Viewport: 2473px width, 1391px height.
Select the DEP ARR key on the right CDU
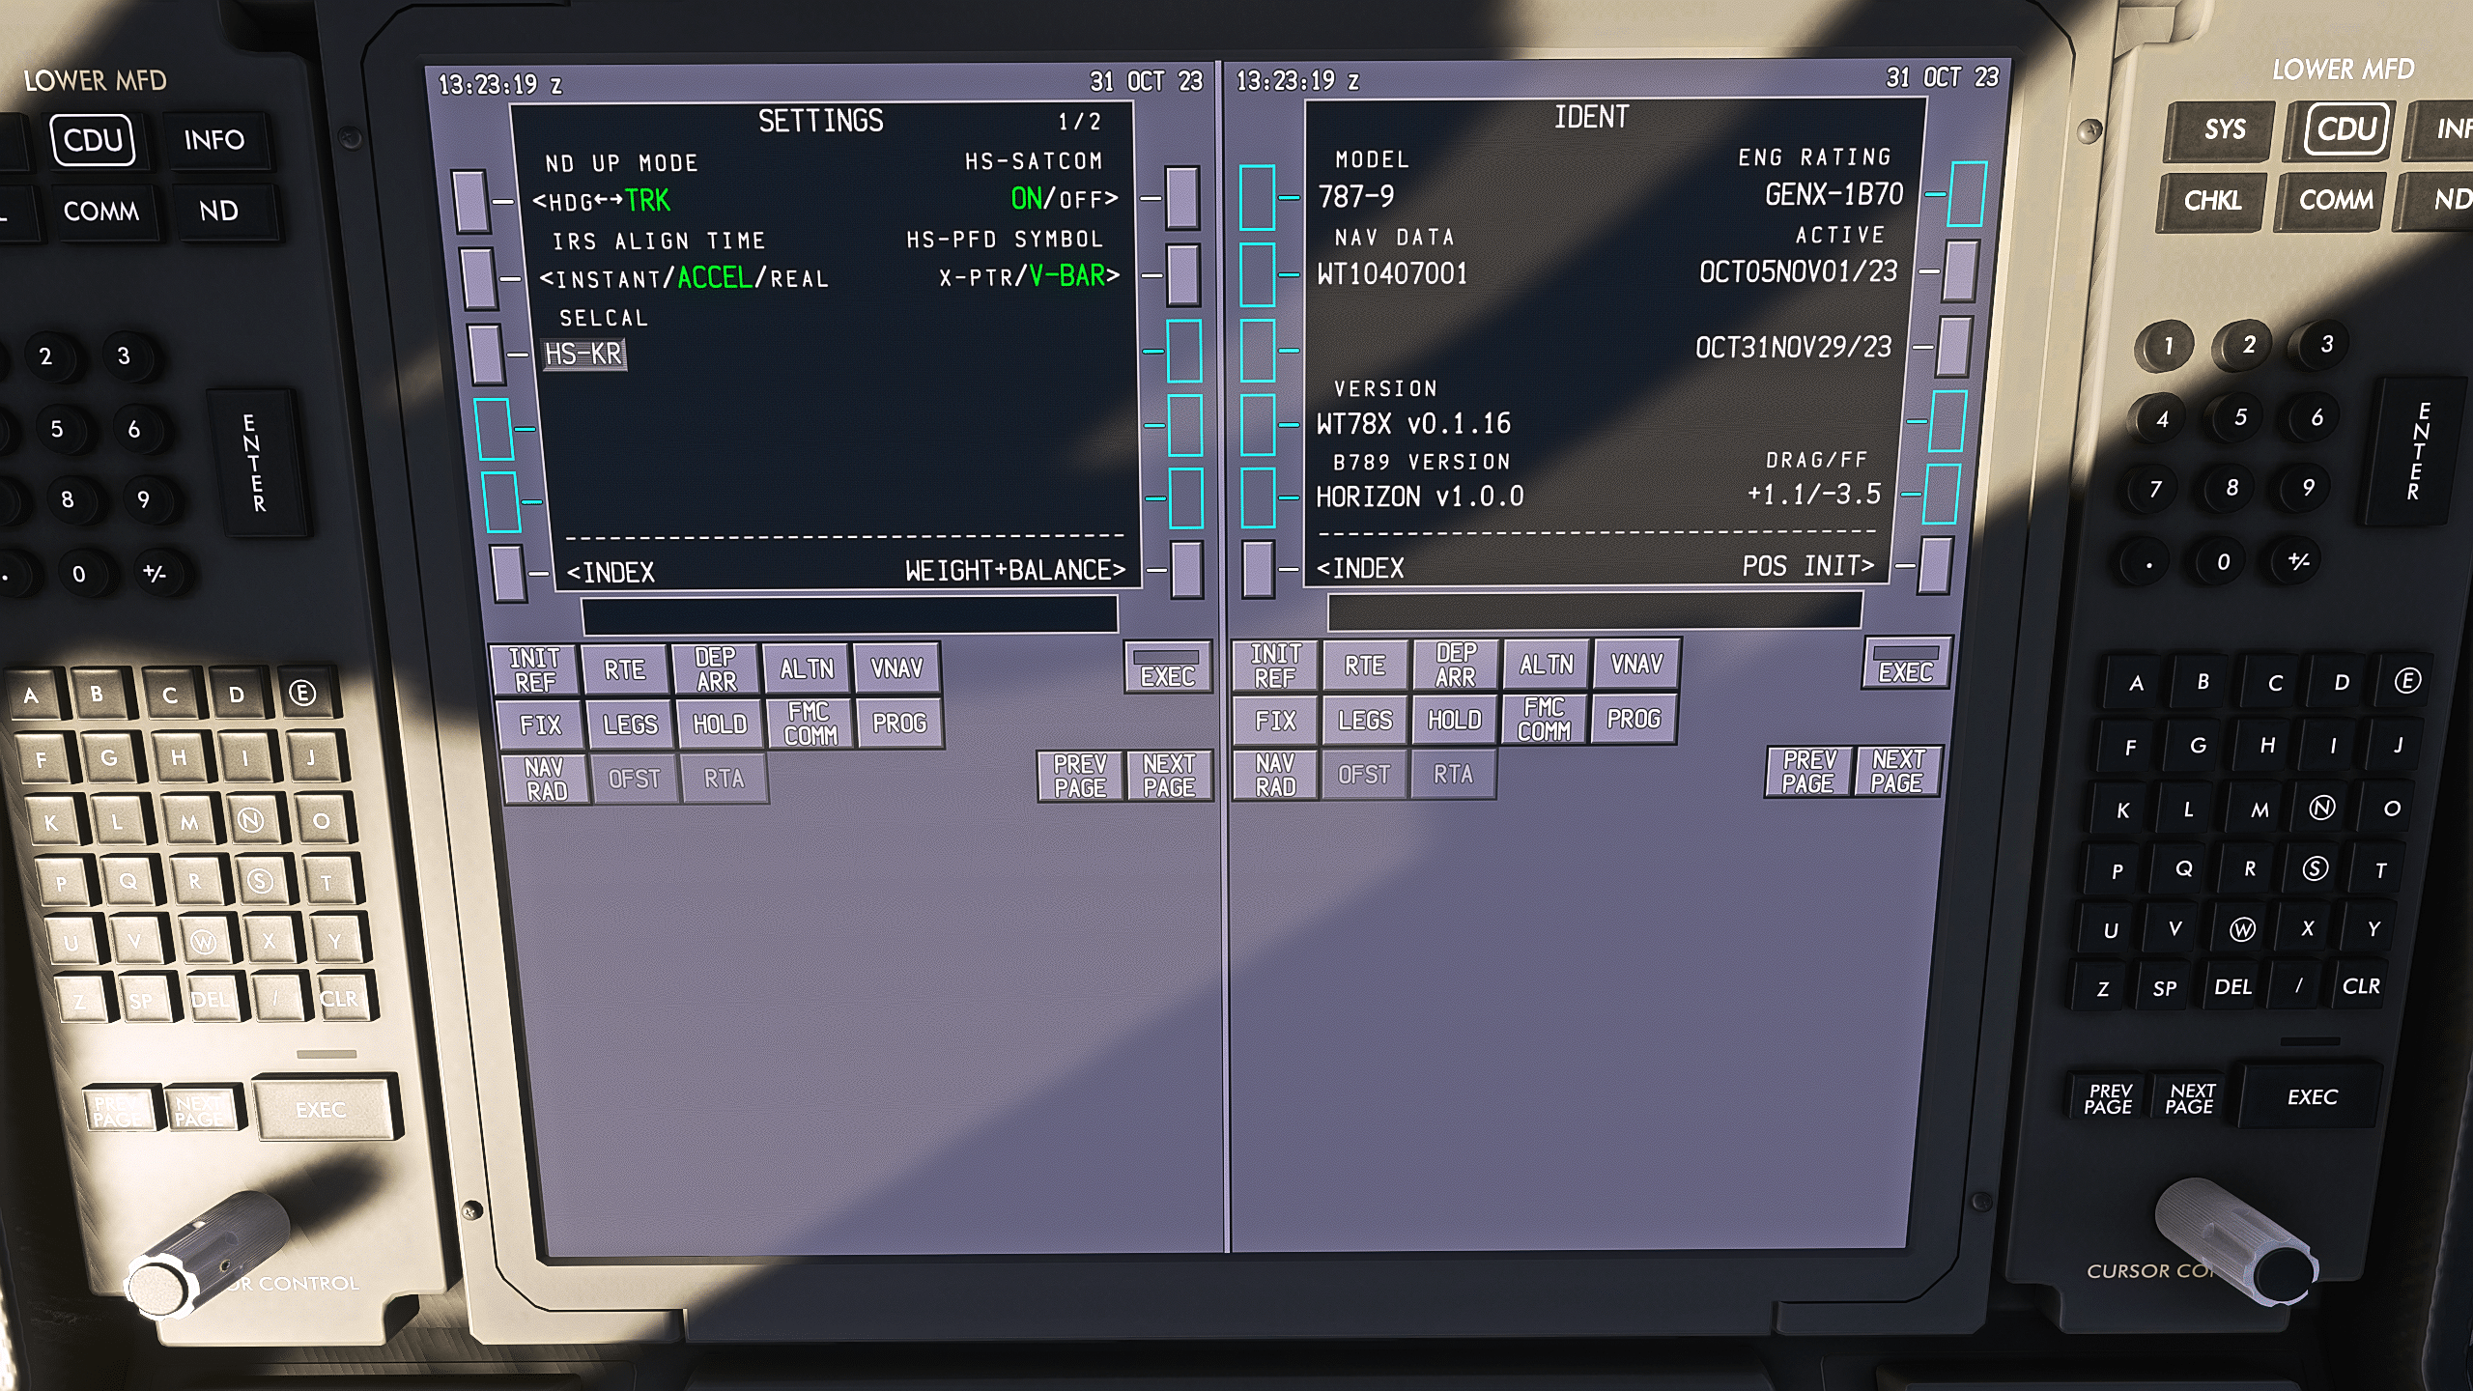pos(1455,665)
